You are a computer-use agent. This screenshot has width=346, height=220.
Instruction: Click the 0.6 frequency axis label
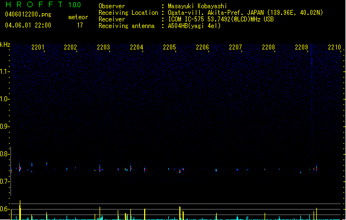click(4, 209)
